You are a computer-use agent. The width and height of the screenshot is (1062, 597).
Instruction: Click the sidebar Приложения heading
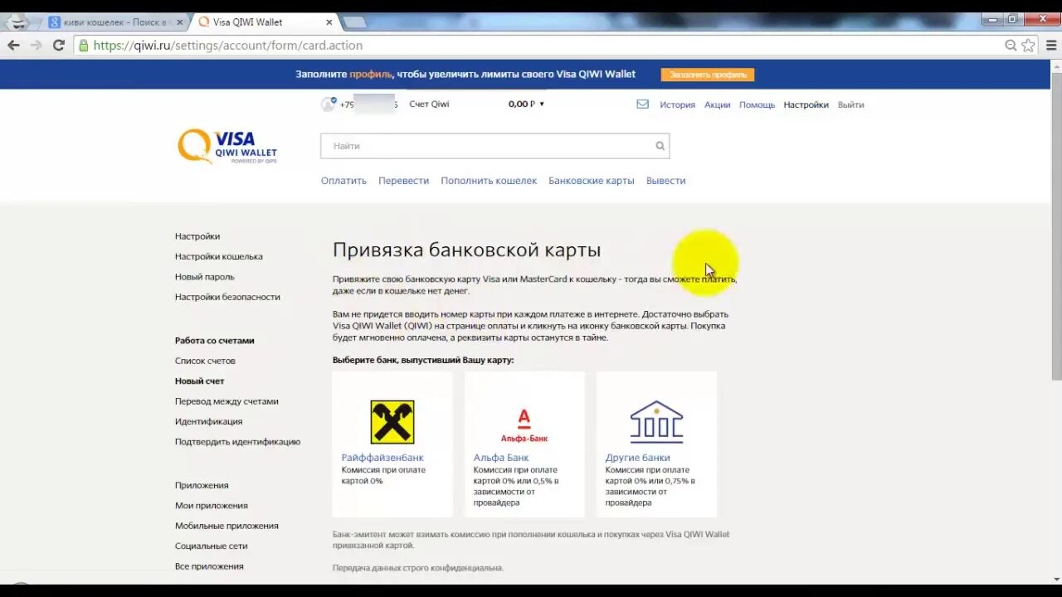pyautogui.click(x=202, y=485)
